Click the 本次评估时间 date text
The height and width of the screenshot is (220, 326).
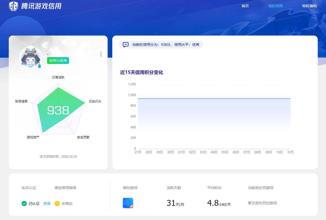[58, 157]
